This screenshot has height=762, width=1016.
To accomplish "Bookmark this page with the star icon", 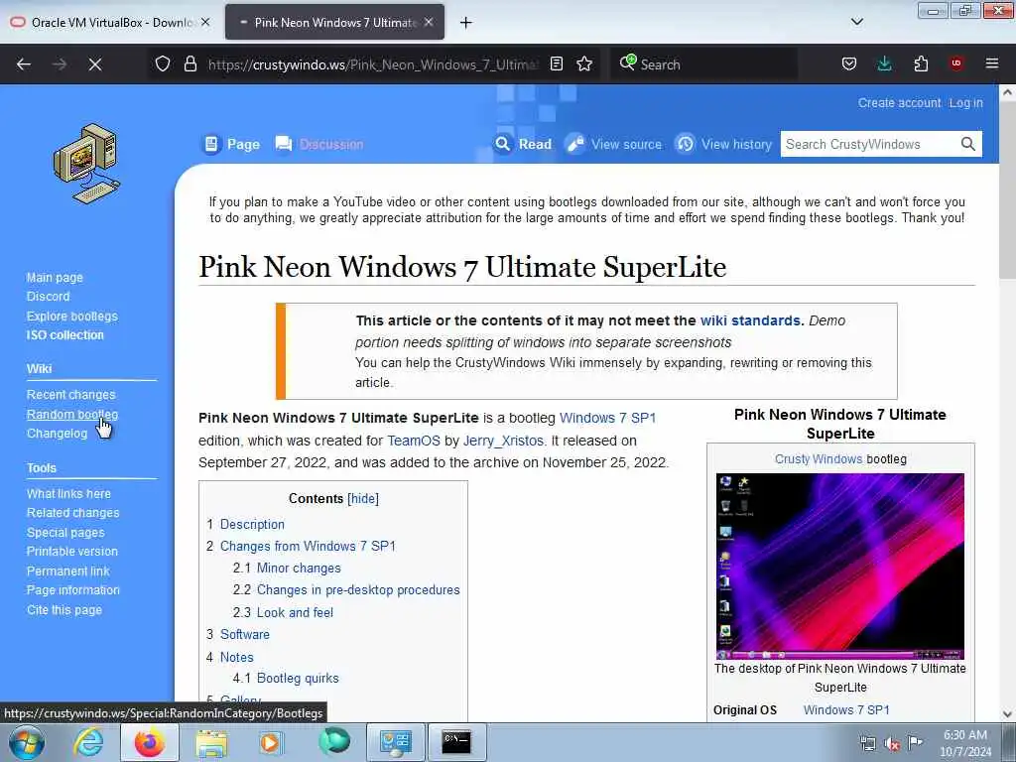I will click(x=584, y=64).
